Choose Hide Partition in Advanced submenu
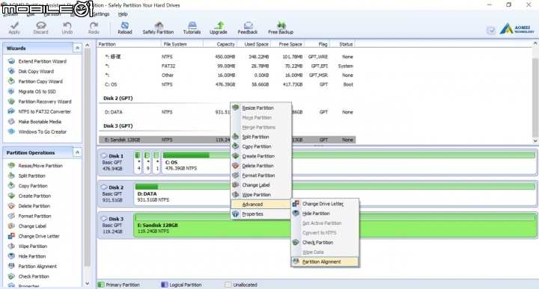 (x=325, y=214)
